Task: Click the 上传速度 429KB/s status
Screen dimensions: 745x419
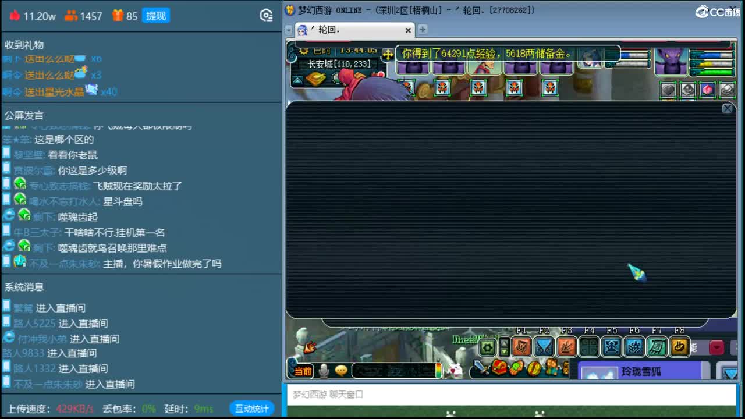Action: pos(50,409)
